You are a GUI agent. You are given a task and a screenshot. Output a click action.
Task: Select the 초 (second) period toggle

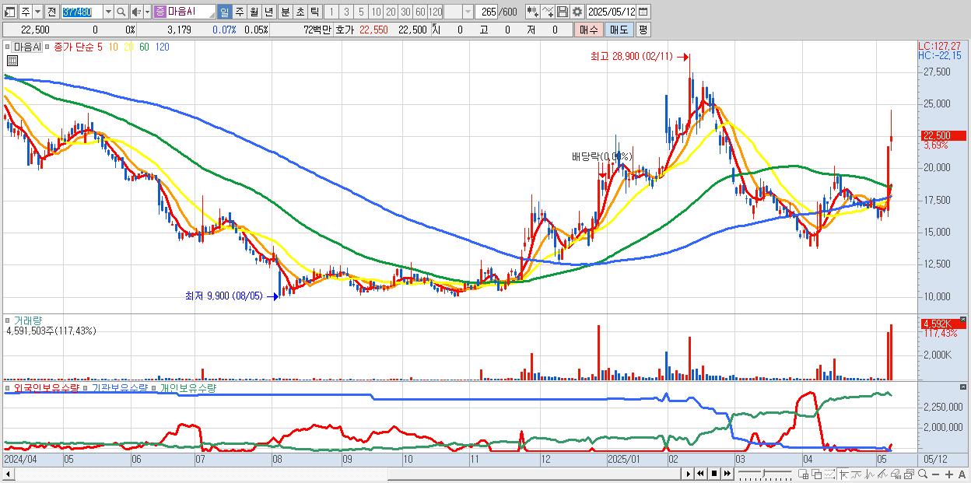[x=300, y=12]
